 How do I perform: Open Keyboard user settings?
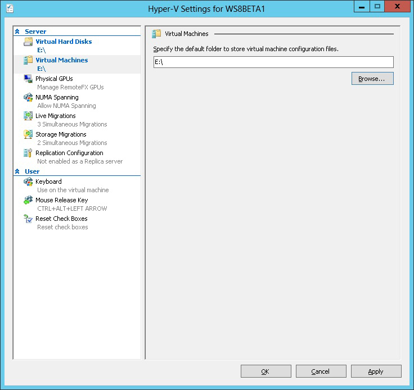[48, 182]
